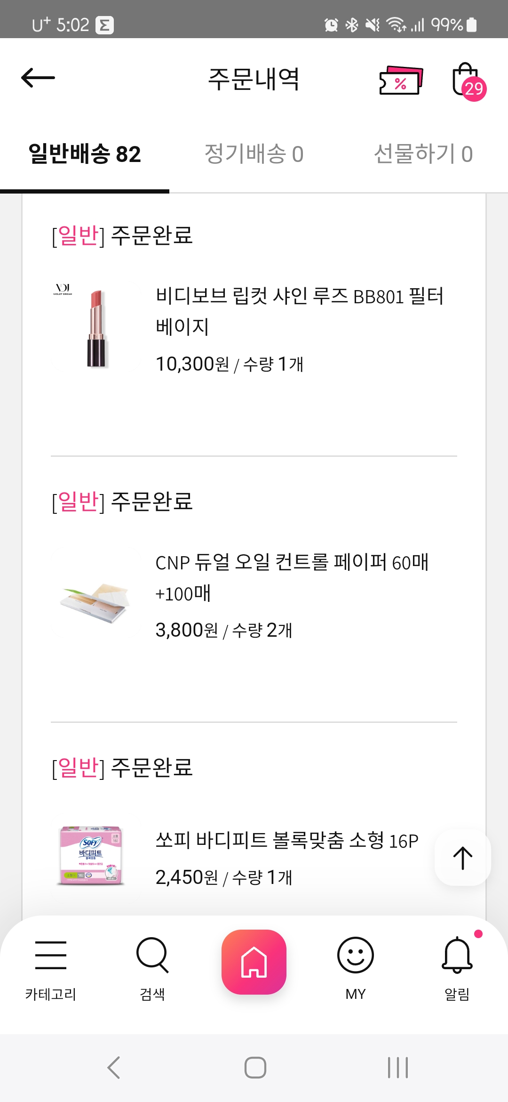Open the 쏘피 바디피트 볼록맞춤 product title
Image resolution: width=508 pixels, height=1102 pixels.
pos(287,841)
